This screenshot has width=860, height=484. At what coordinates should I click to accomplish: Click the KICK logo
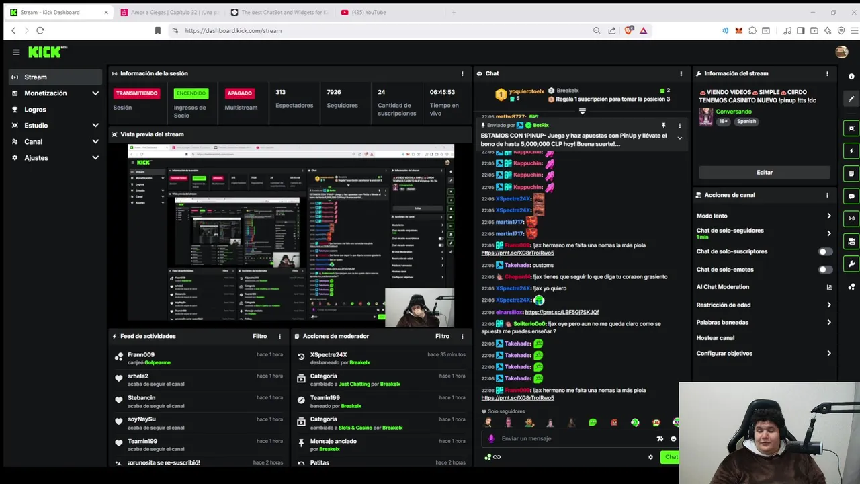pos(47,52)
